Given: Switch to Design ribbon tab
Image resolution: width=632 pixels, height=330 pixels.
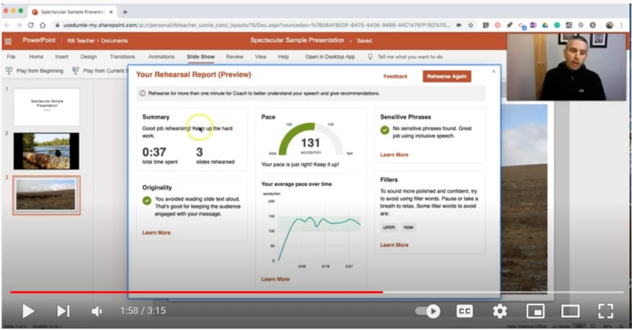Looking at the screenshot, I should [89, 57].
